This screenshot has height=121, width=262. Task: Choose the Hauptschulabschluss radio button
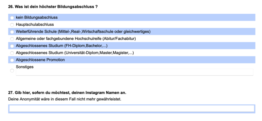tap(12, 25)
